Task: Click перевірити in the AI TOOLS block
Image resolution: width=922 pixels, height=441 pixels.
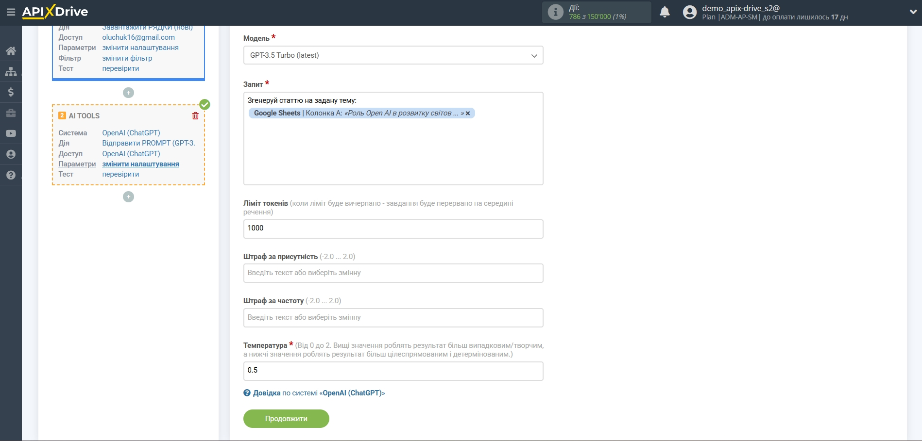Action: tap(120, 174)
